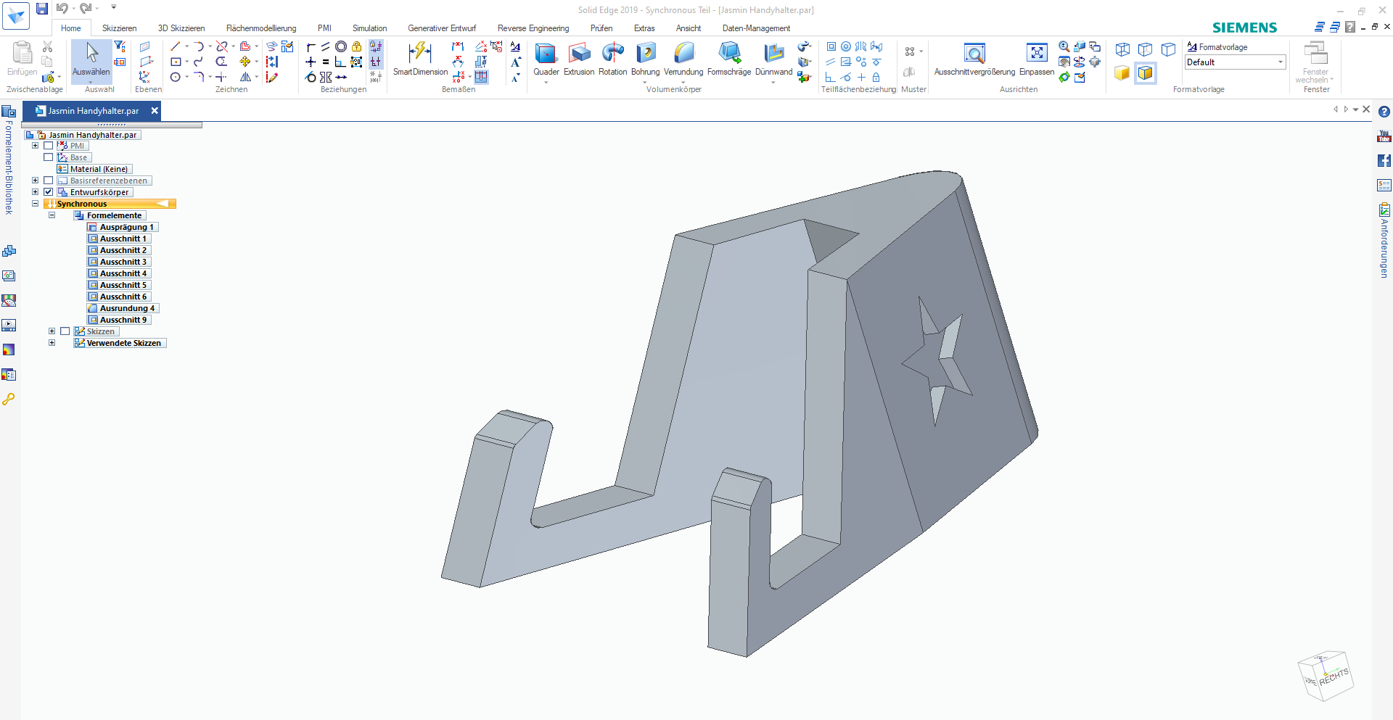Click the Save icon in title bar
The height and width of the screenshot is (720, 1393).
(42, 9)
